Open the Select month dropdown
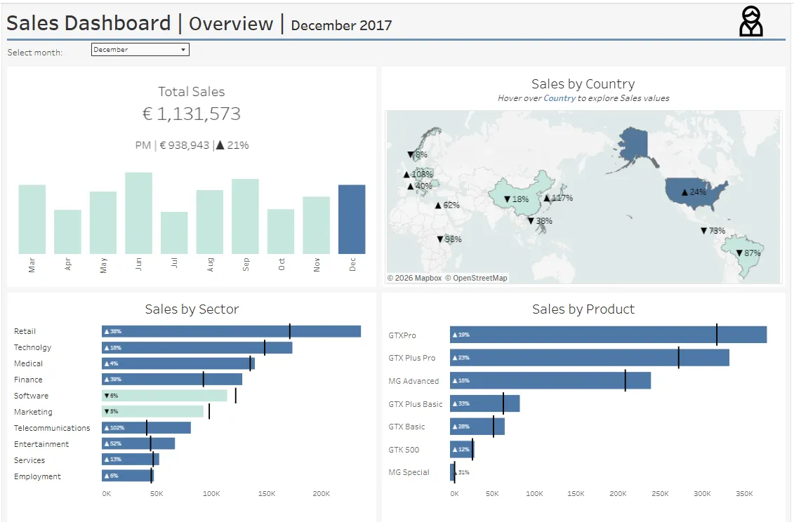 (x=138, y=49)
